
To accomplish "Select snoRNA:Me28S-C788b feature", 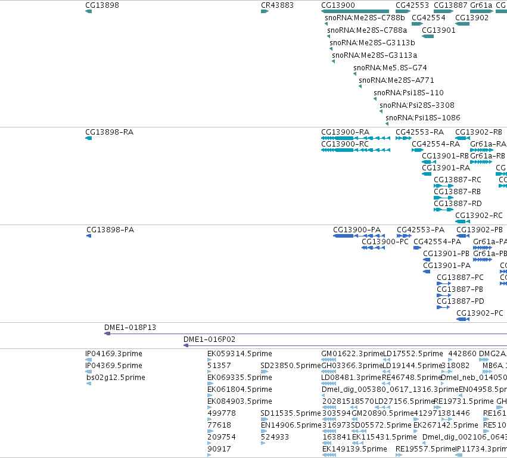I will coord(326,24).
